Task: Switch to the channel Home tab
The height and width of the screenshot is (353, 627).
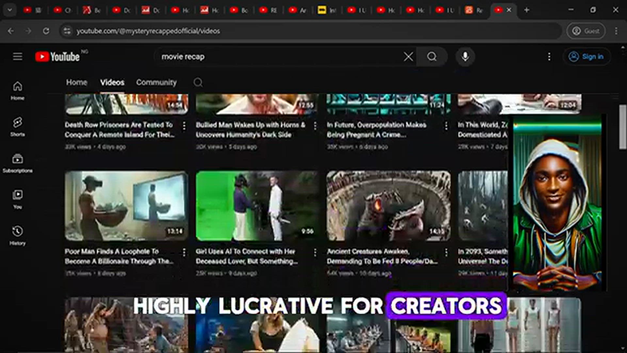Action: [x=77, y=82]
